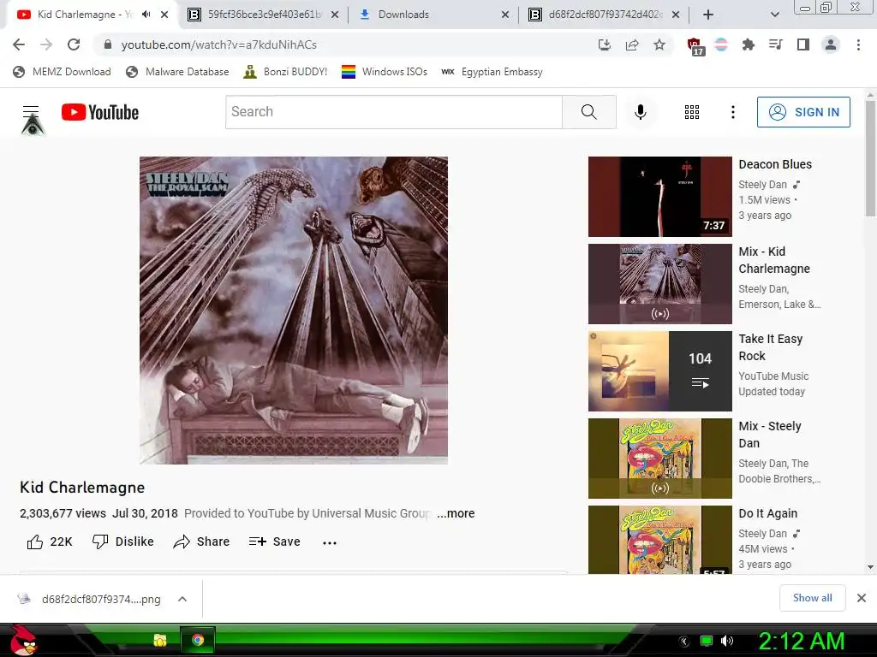Save the video to a playlist

click(275, 542)
